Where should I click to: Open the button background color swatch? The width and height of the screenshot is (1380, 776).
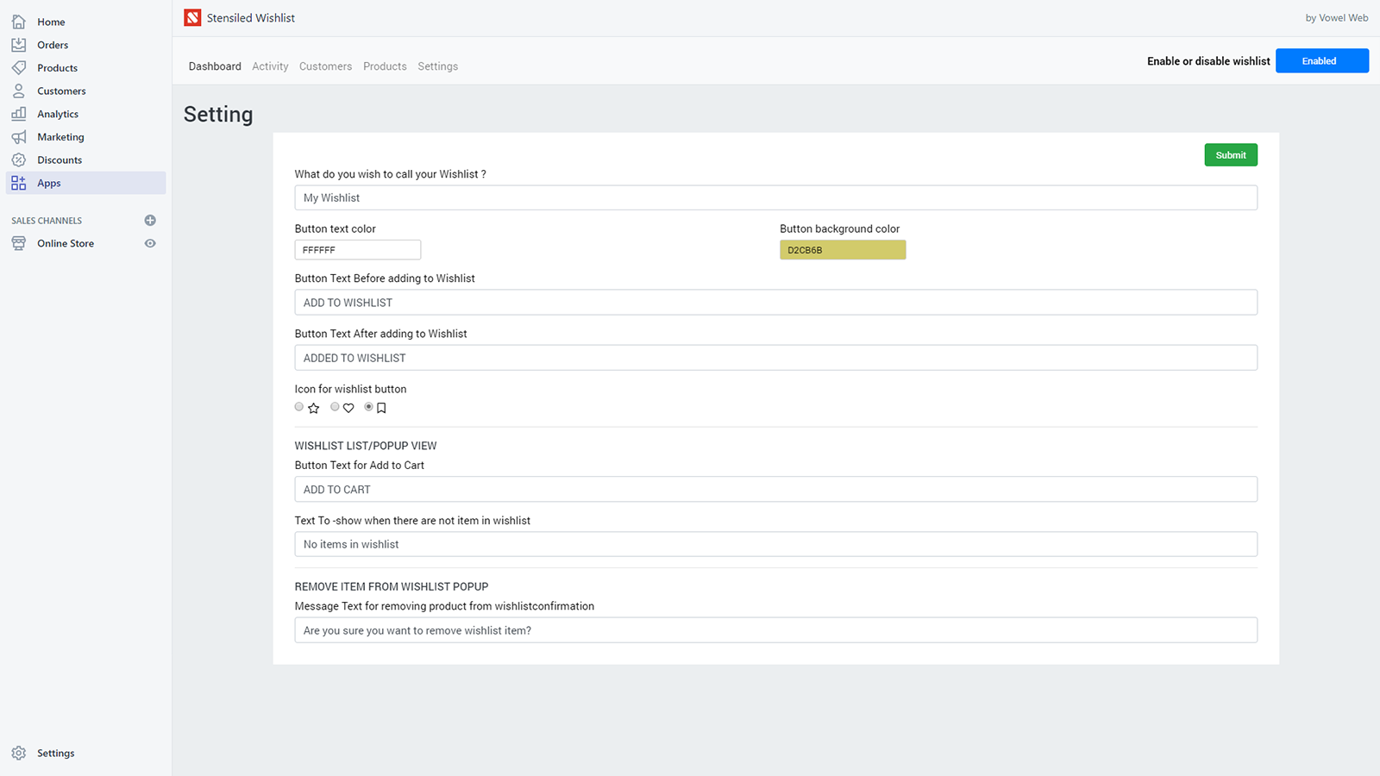point(843,250)
